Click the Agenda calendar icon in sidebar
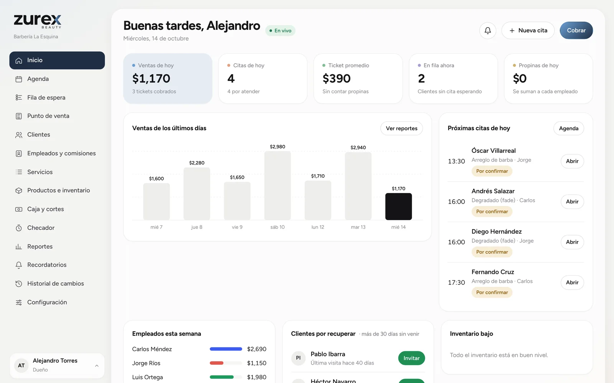 (19, 79)
